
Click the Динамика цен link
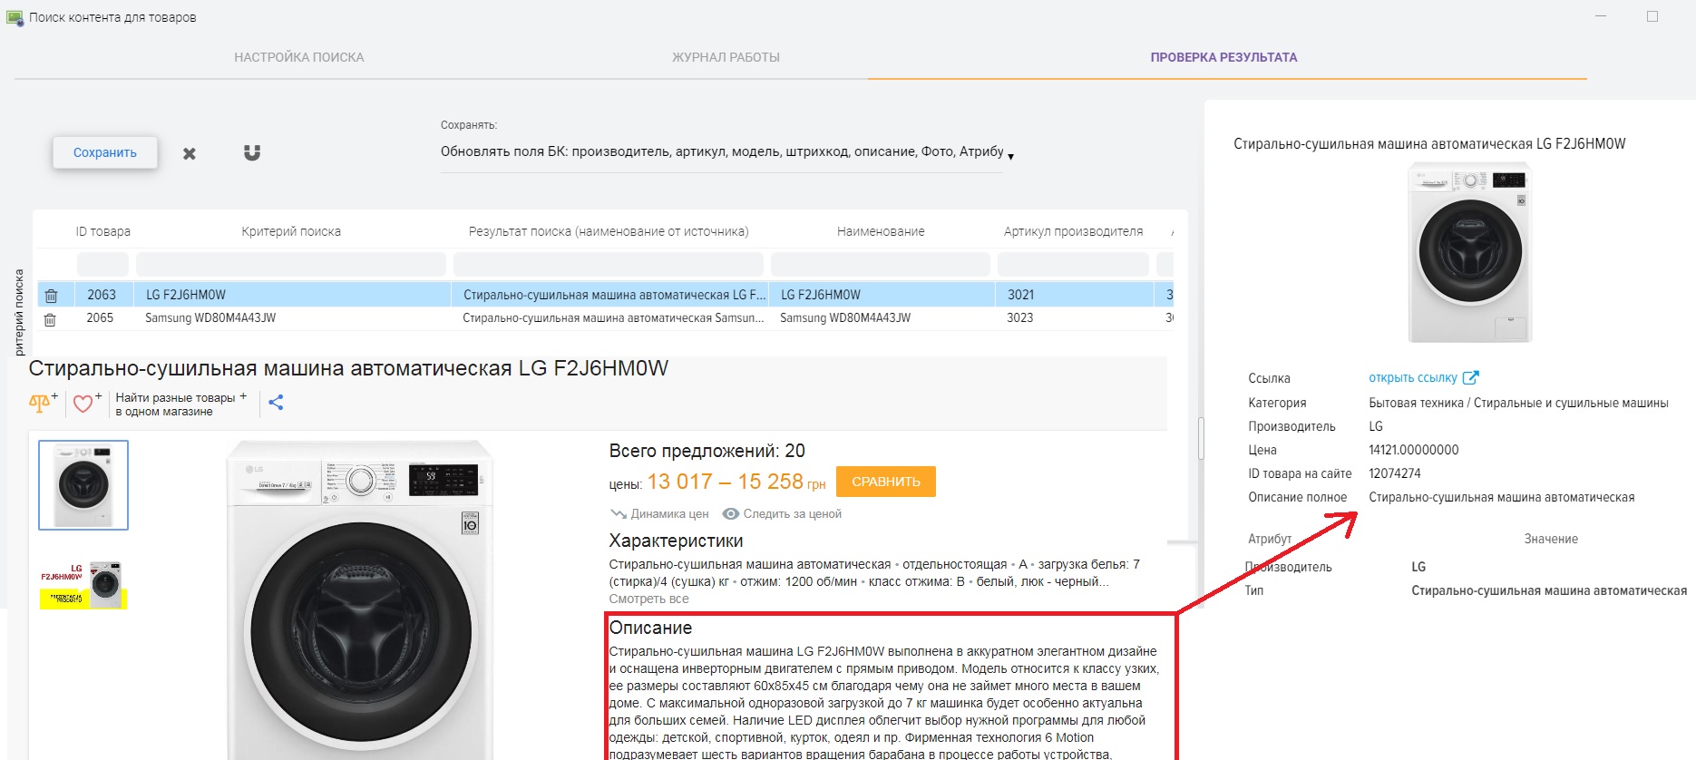click(x=669, y=513)
